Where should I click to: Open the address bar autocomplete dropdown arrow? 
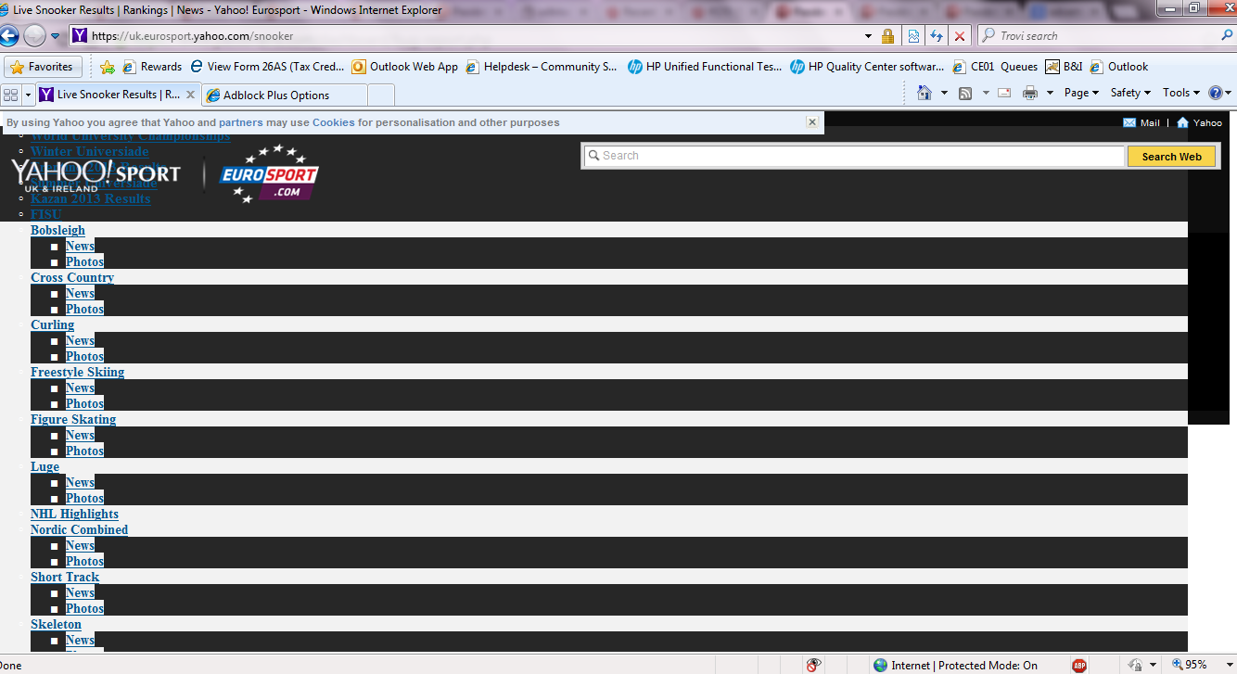pyautogui.click(x=868, y=36)
